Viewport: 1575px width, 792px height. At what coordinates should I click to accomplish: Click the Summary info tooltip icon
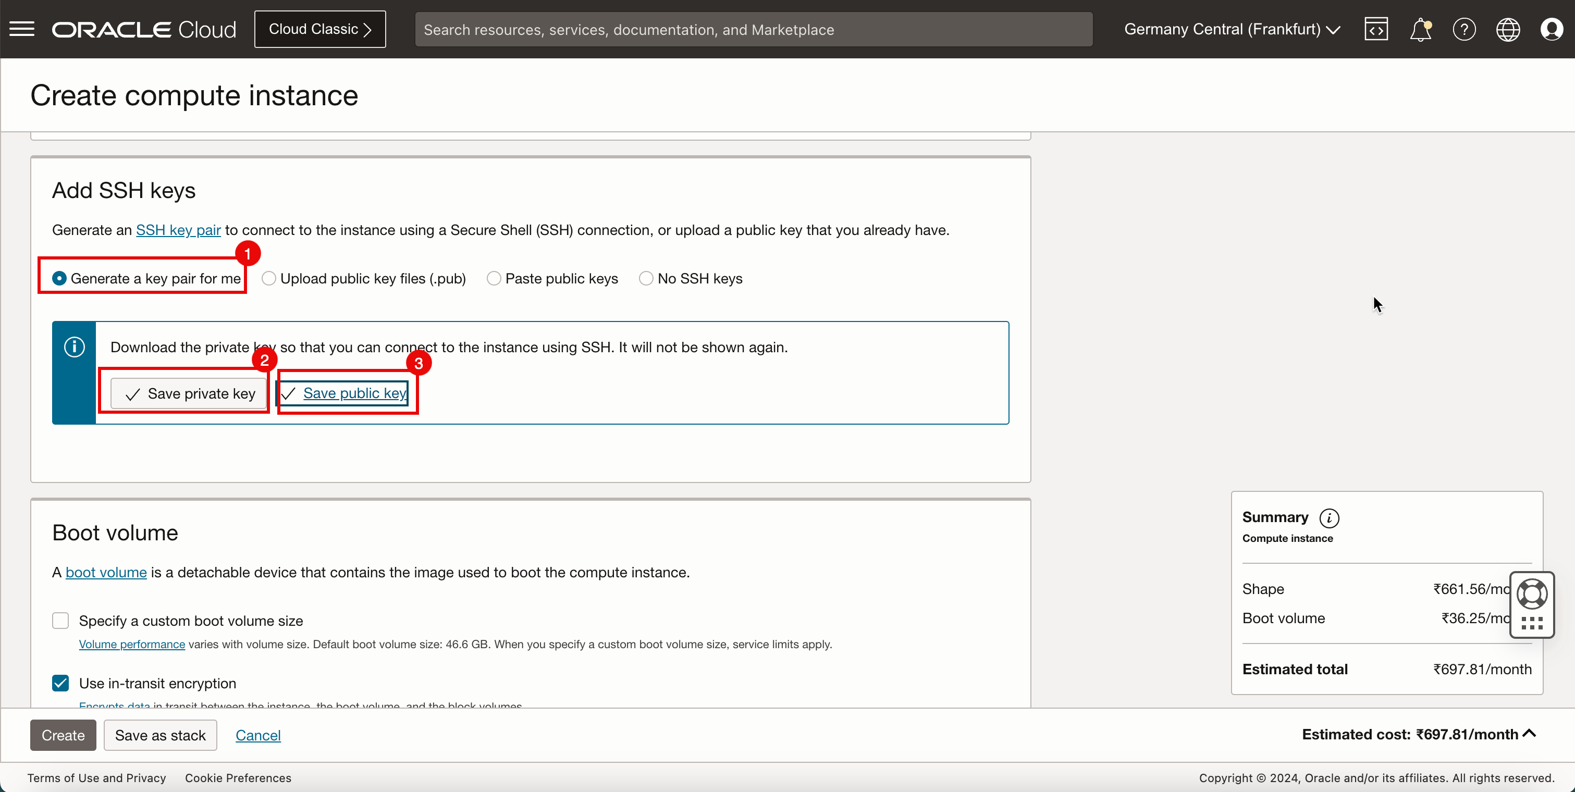(x=1331, y=516)
